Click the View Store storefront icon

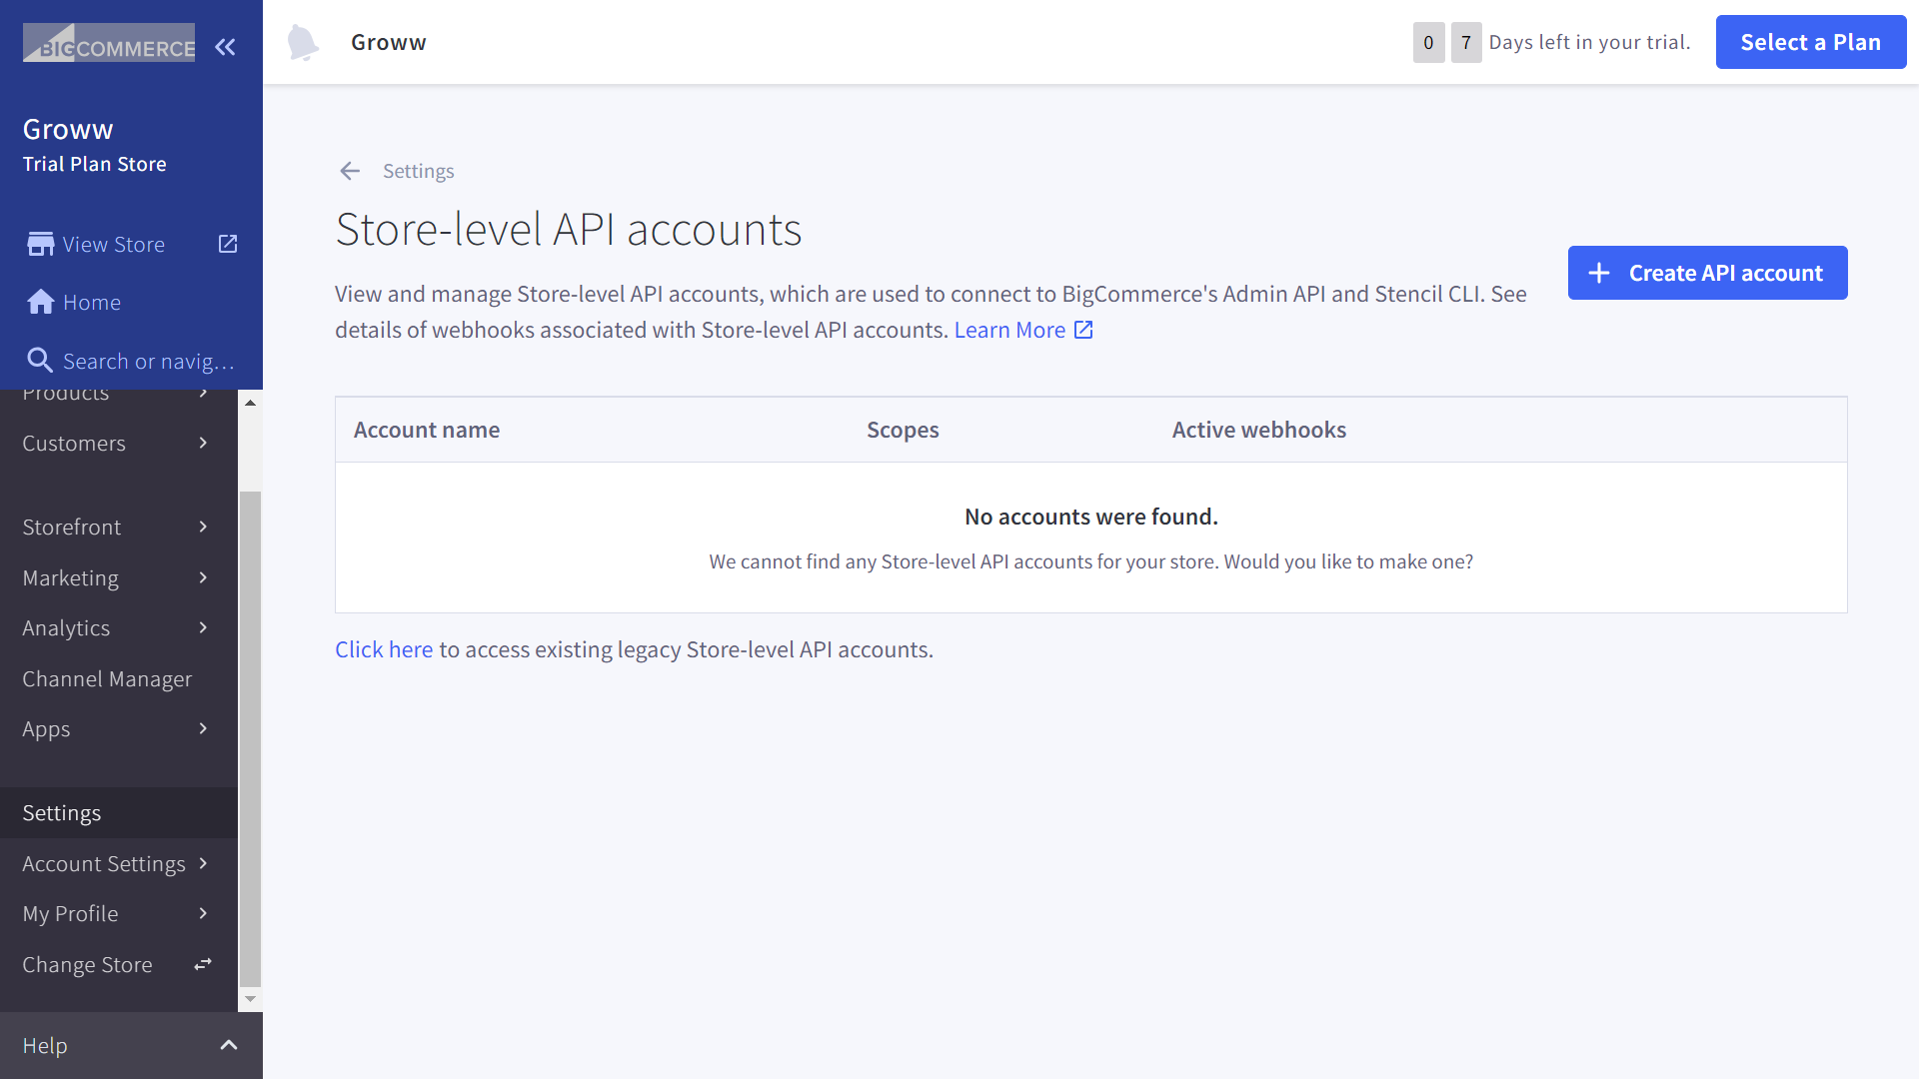click(x=40, y=244)
